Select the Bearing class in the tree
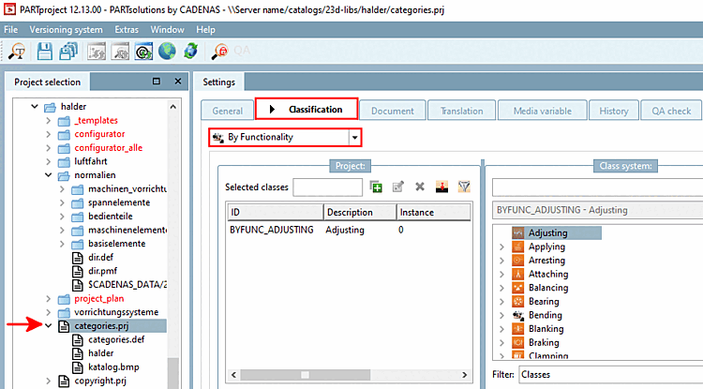The width and height of the screenshot is (703, 389). coord(544,302)
